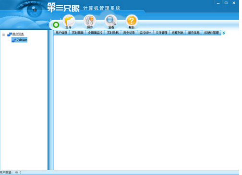Switch to the 实时画面 tab
Screen dimensions: 242x175
pyautogui.click(x=78, y=33)
